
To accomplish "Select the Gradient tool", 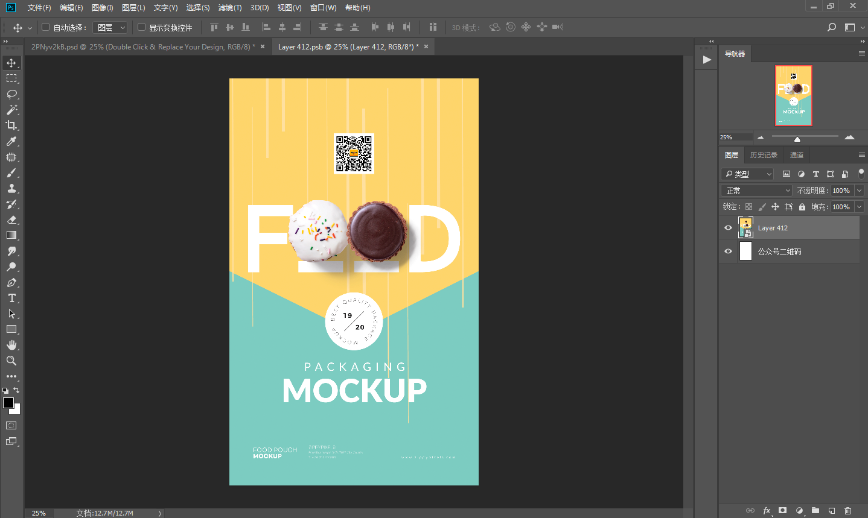I will pyautogui.click(x=11, y=235).
